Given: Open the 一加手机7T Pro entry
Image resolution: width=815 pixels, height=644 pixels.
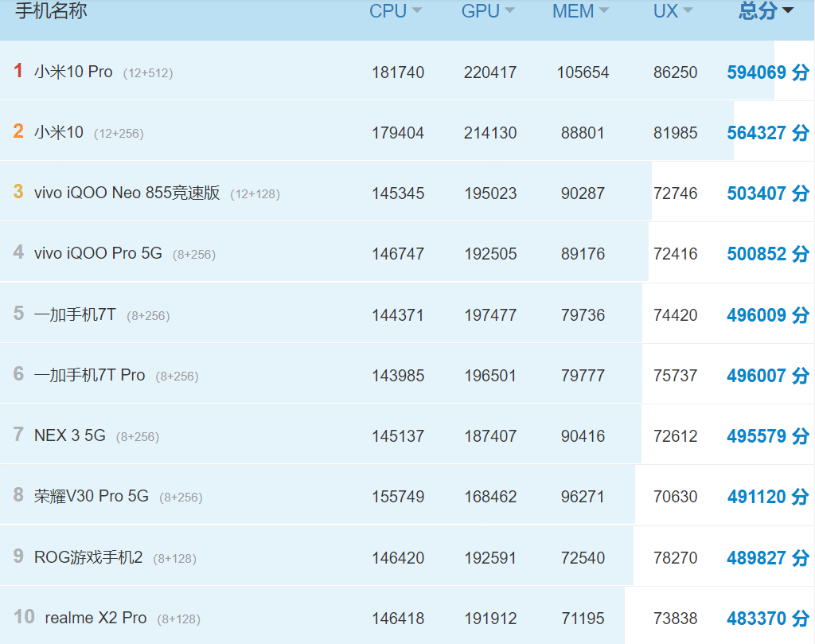Looking at the screenshot, I should coord(89,375).
